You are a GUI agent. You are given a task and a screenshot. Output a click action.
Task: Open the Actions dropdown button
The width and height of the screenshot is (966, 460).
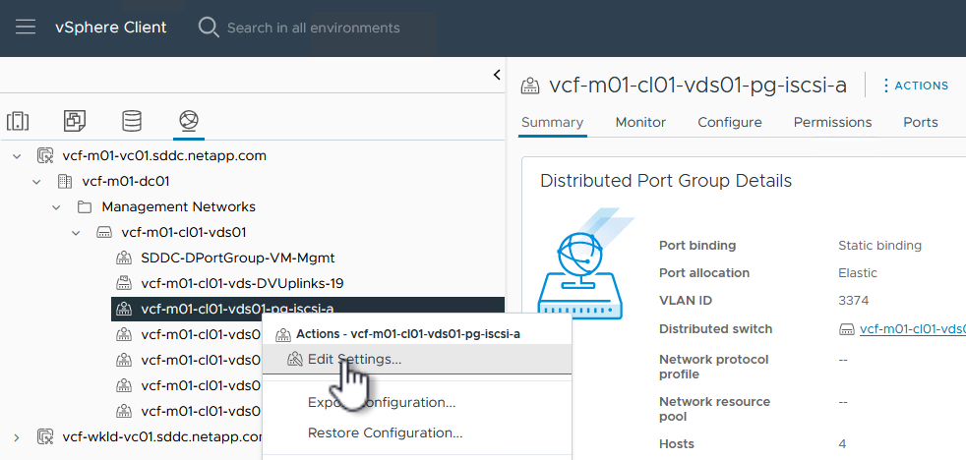915,86
